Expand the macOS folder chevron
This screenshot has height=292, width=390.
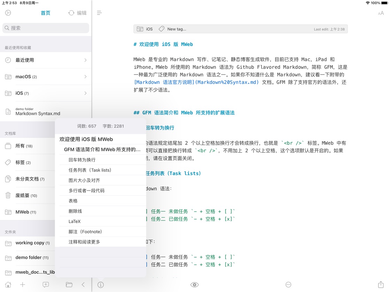click(x=85, y=76)
